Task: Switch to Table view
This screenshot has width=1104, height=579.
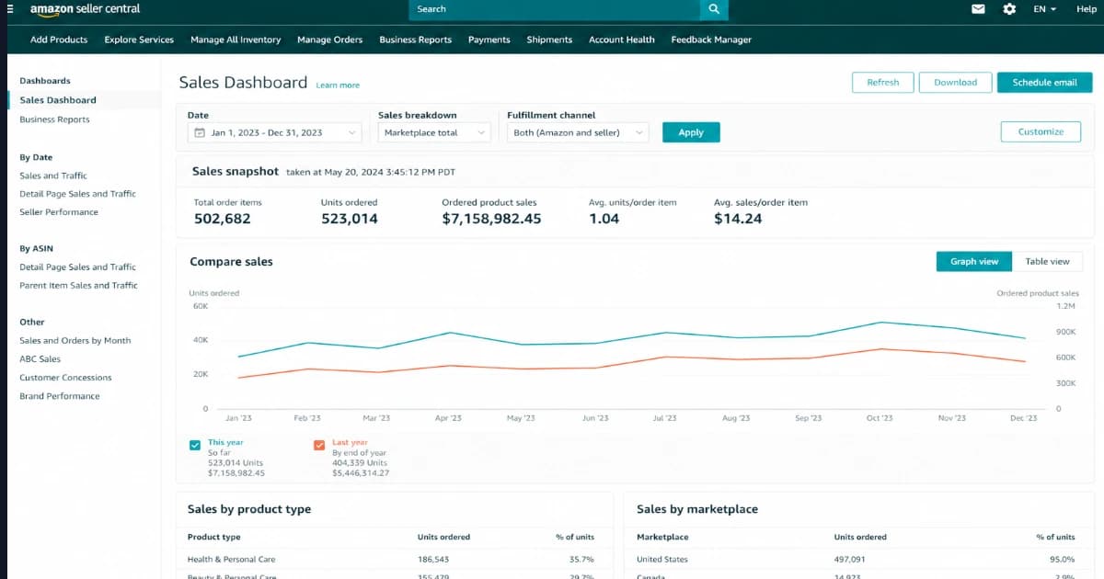Action: pos(1047,262)
